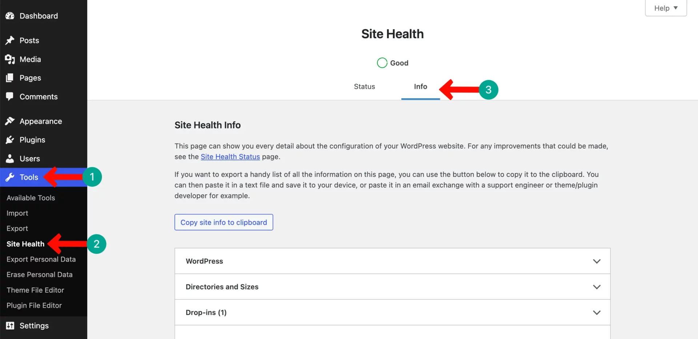Open Settings via the sidebar icon
698x339 pixels.
point(10,326)
